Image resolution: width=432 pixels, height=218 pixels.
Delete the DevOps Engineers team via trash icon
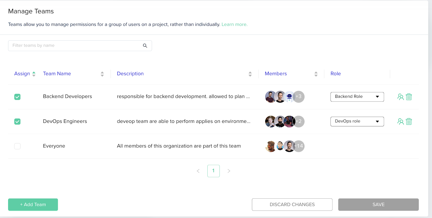pos(409,122)
